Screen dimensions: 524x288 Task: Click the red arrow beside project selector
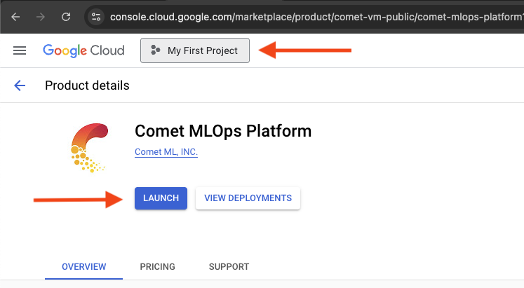click(x=305, y=50)
